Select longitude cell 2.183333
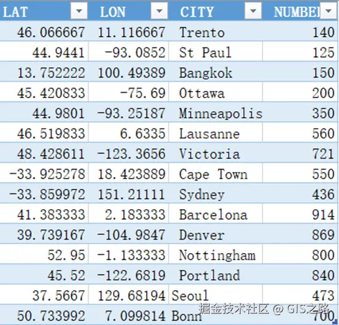 (128, 213)
